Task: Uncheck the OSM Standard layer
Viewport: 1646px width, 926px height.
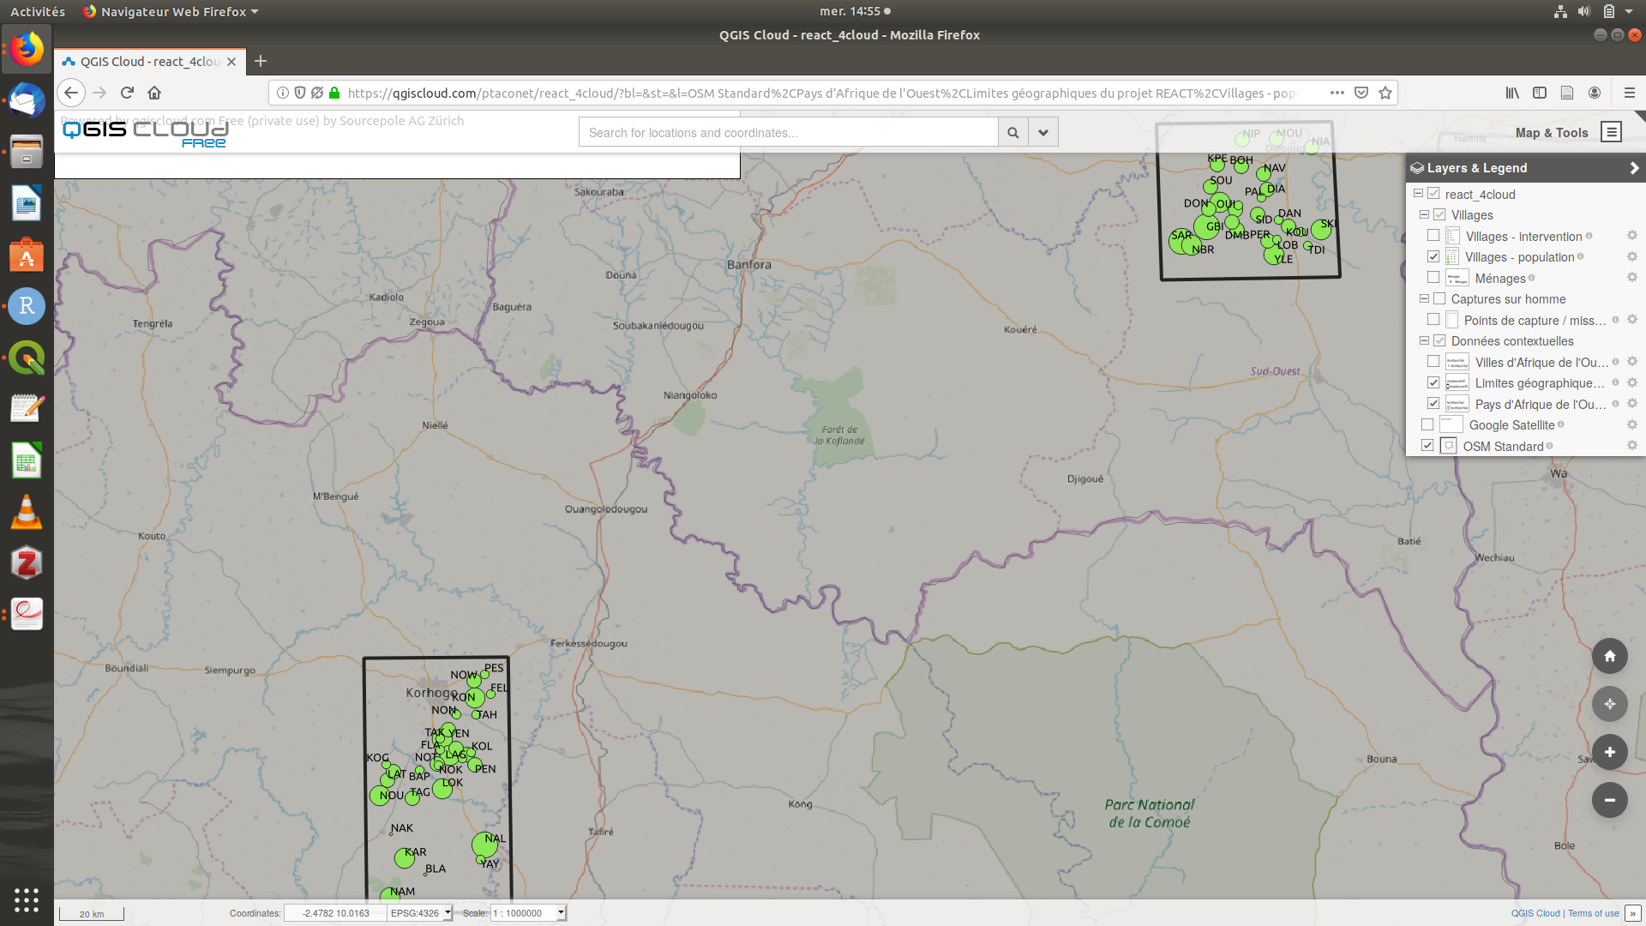Action: pos(1427,446)
